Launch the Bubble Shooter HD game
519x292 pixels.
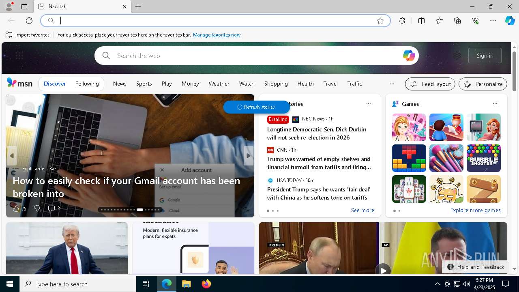point(484,158)
